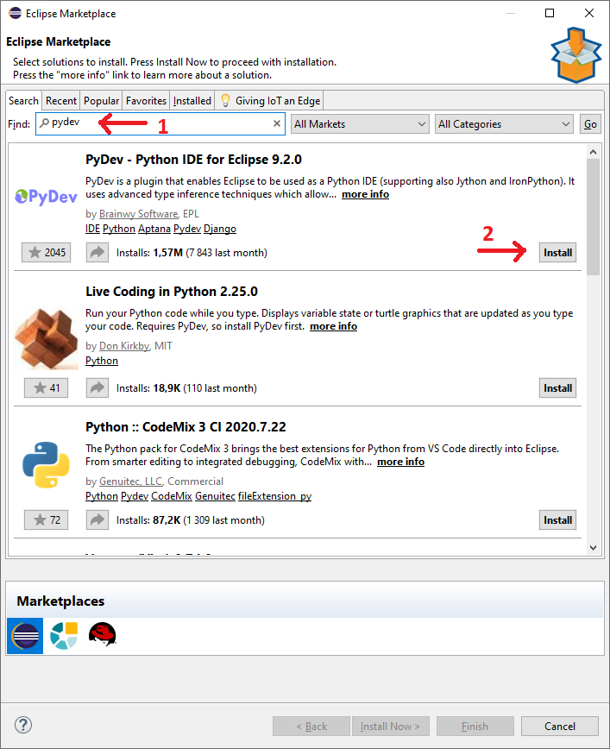Install PyDev - Python IDE for Eclipse
Image resolution: width=610 pixels, height=749 pixels.
point(557,253)
